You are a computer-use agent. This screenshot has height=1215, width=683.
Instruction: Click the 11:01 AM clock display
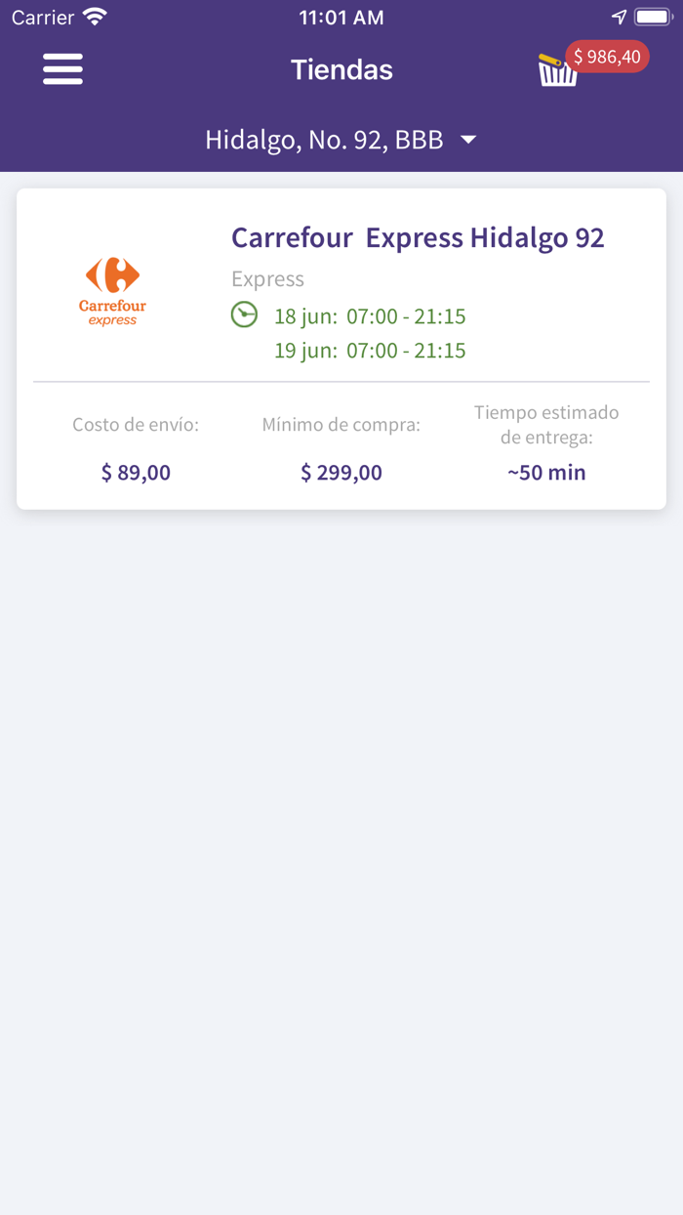(x=341, y=16)
